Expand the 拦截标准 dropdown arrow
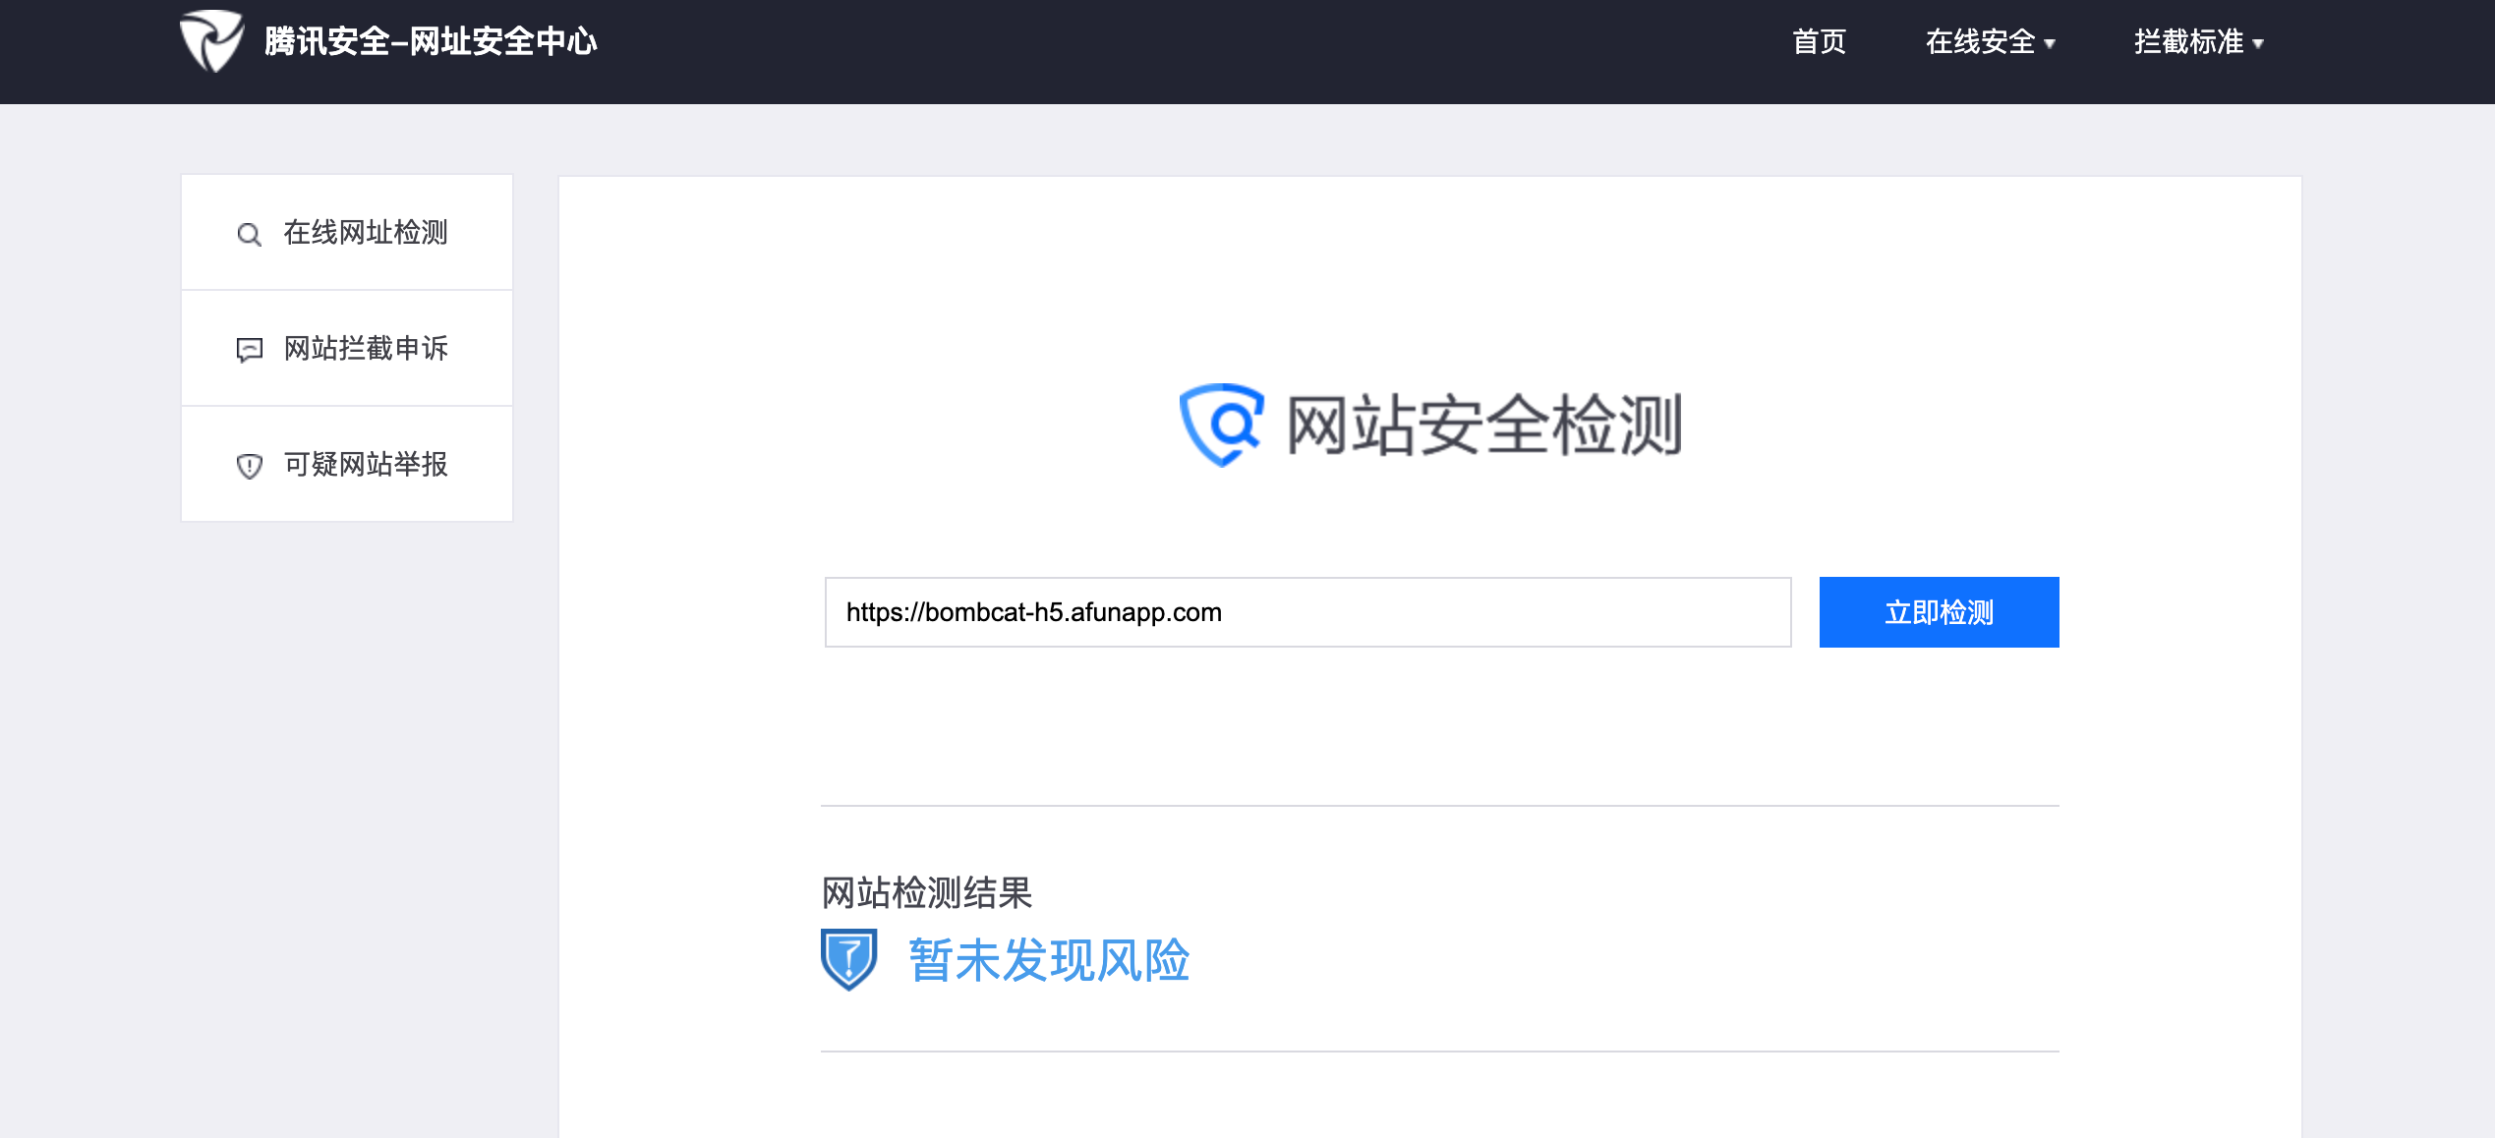Viewport: 2495px width, 1138px height. click(x=2258, y=43)
